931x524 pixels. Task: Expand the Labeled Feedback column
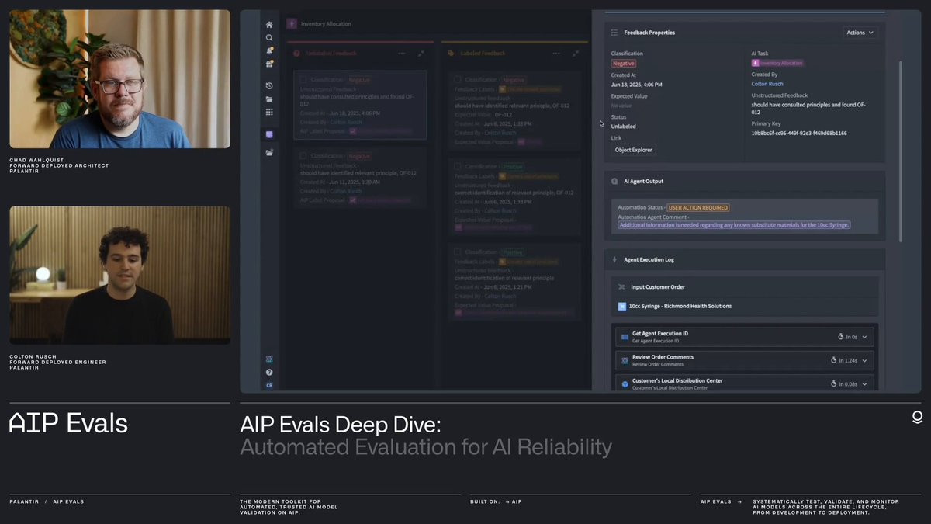576,54
